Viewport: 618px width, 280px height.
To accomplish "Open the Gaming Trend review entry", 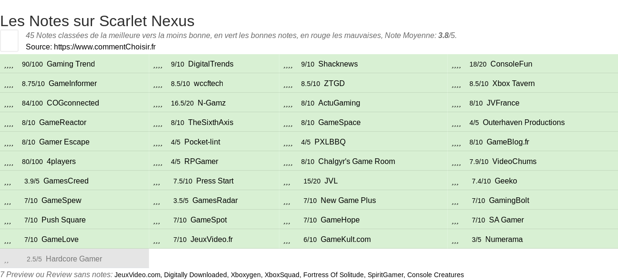I will point(71,64).
